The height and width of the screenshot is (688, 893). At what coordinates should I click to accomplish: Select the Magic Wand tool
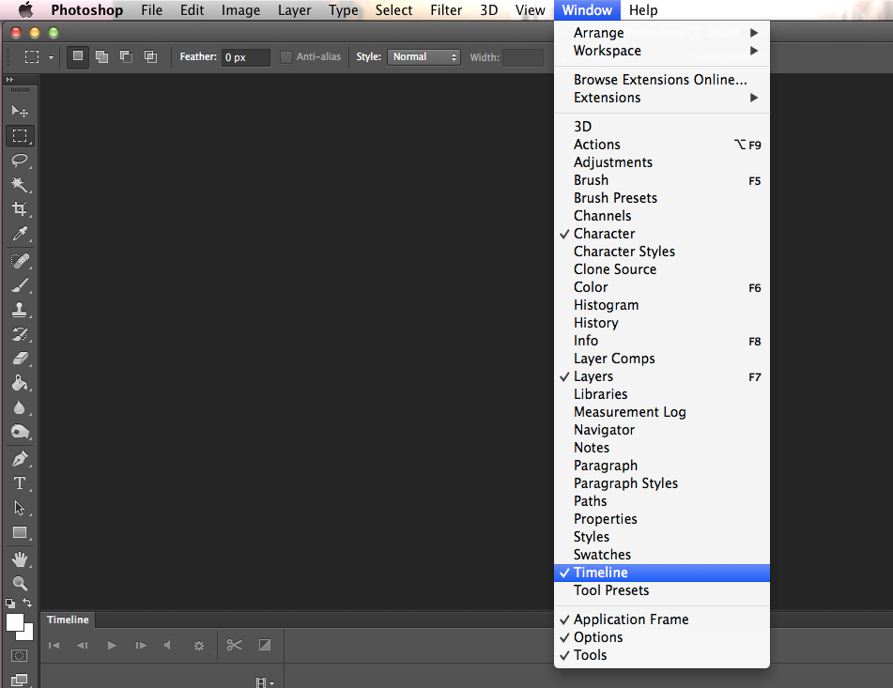[20, 184]
